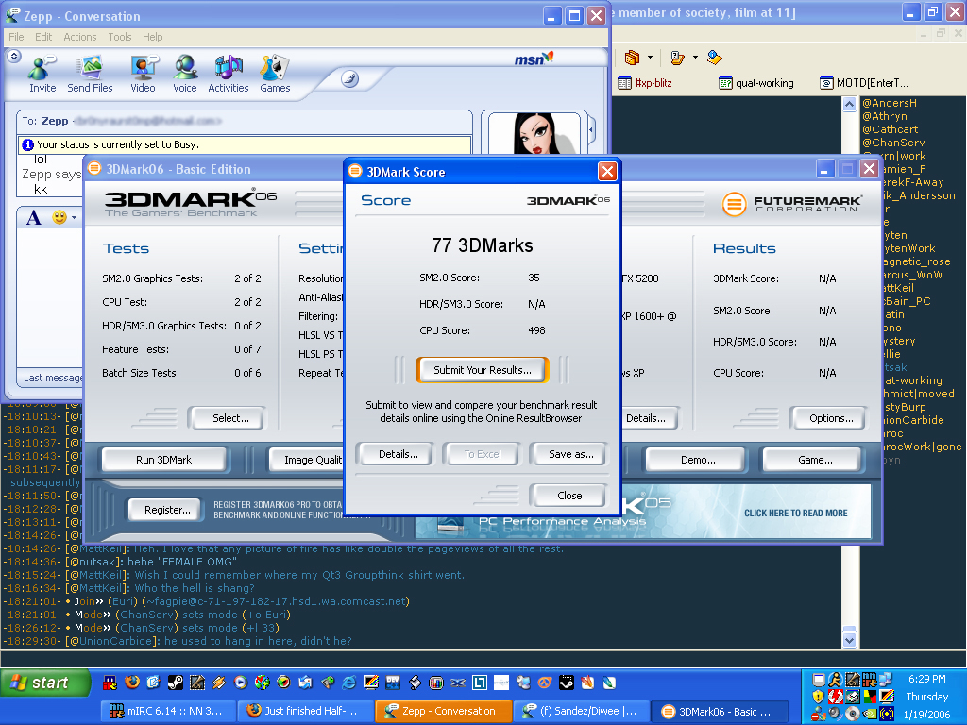Click mIRC chat scrollbar down arrow
Viewport: 967px width, 725px height.
(x=849, y=641)
